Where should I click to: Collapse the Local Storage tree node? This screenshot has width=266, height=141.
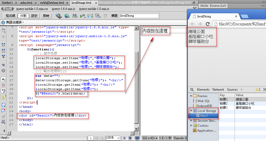click(x=191, y=111)
